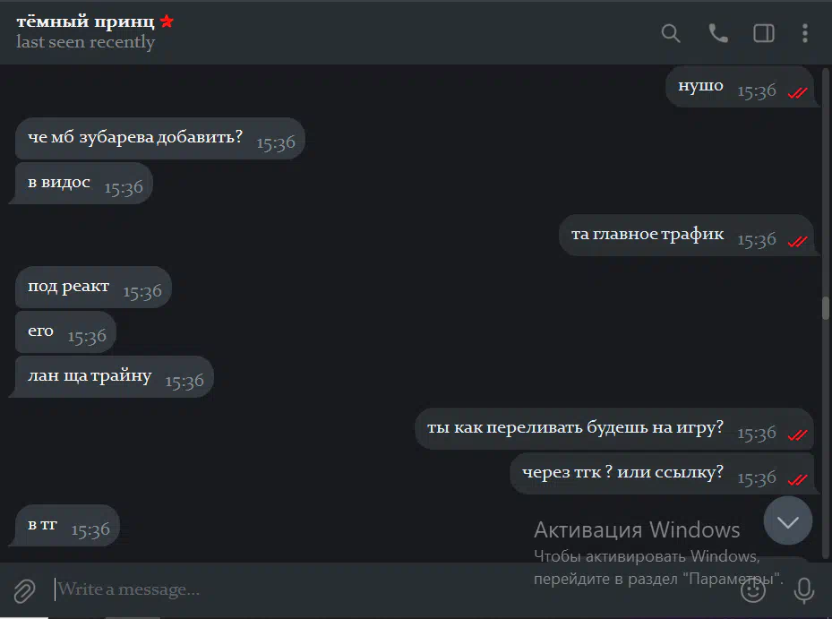Select the message "через тгк ? или ссылку?"
The width and height of the screenshot is (832, 619).
tap(662, 473)
